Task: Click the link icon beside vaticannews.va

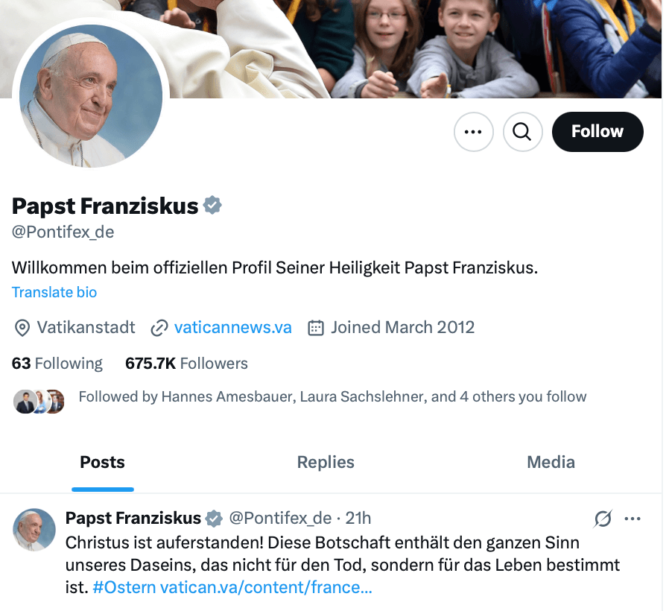Action: pyautogui.click(x=159, y=327)
